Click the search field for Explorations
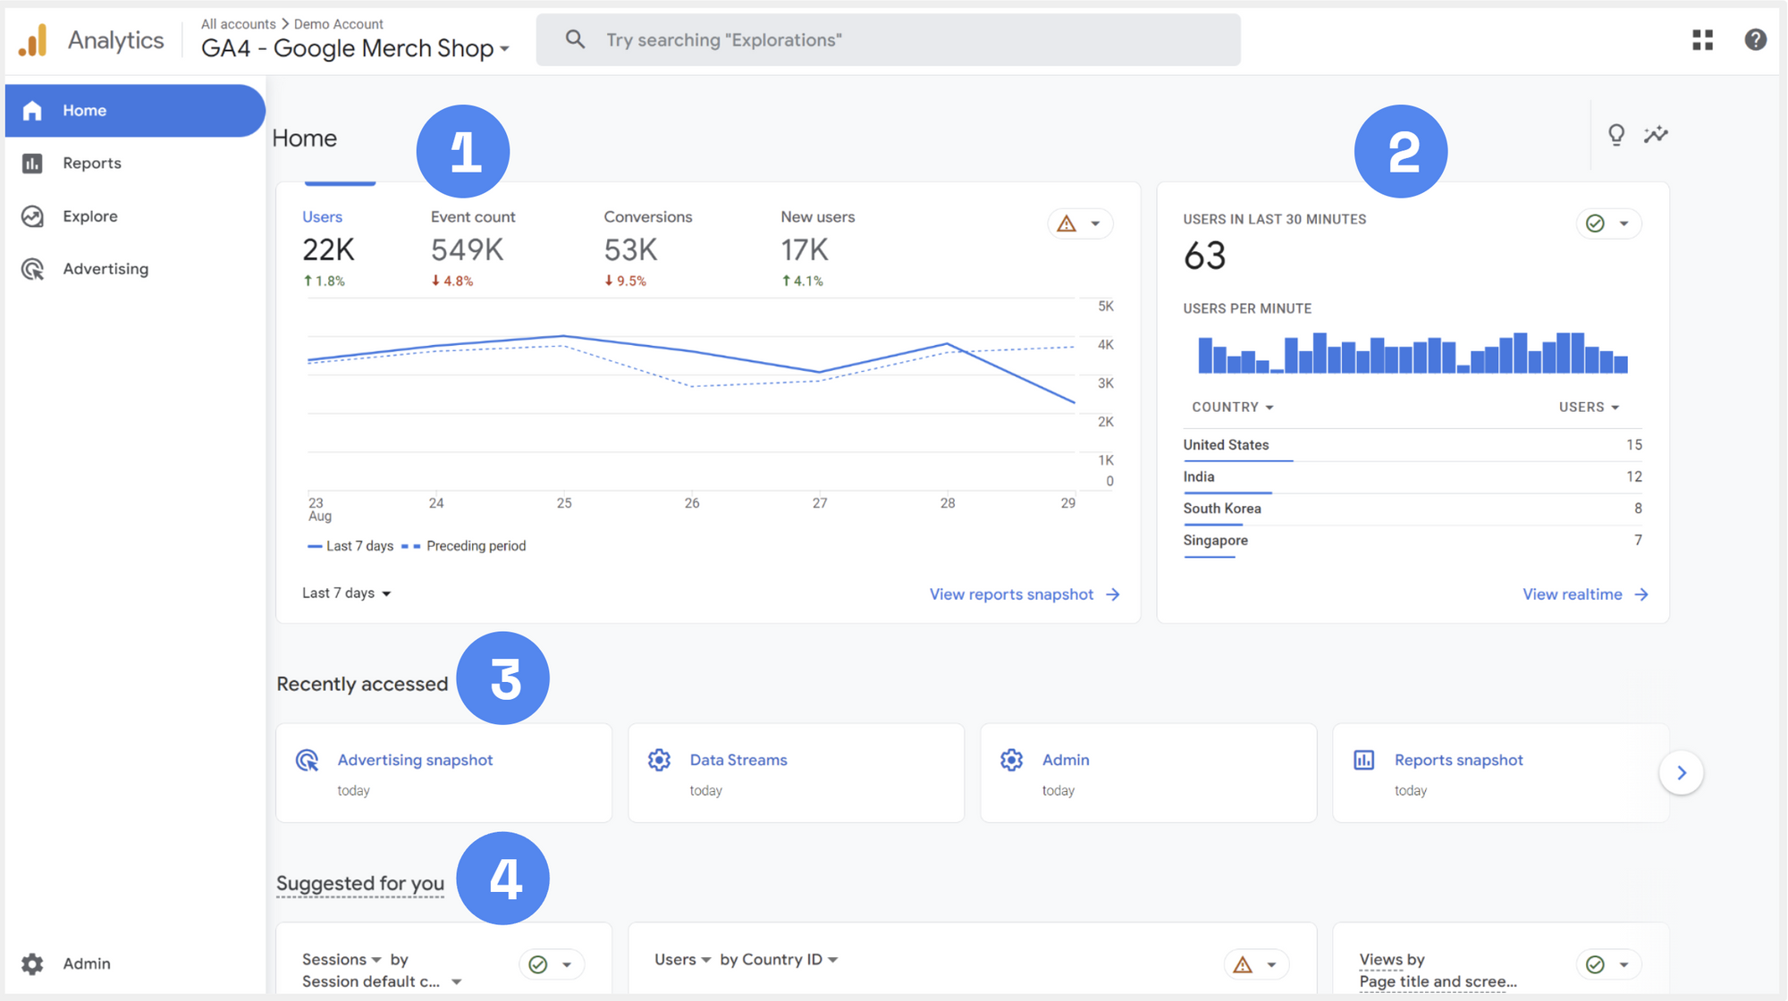 888,40
